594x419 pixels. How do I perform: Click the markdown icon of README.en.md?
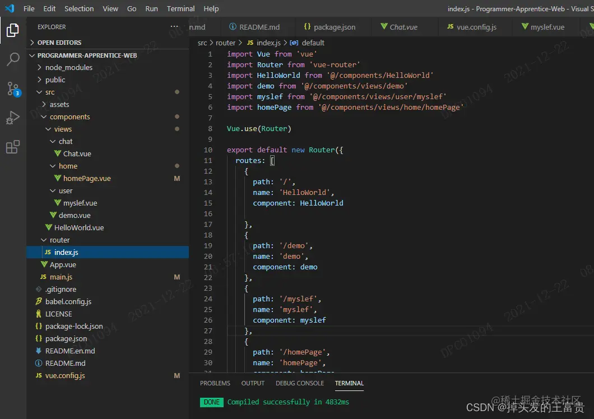tap(39, 351)
